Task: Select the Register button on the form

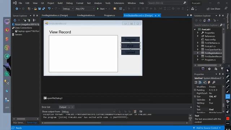Action: coord(130,39)
